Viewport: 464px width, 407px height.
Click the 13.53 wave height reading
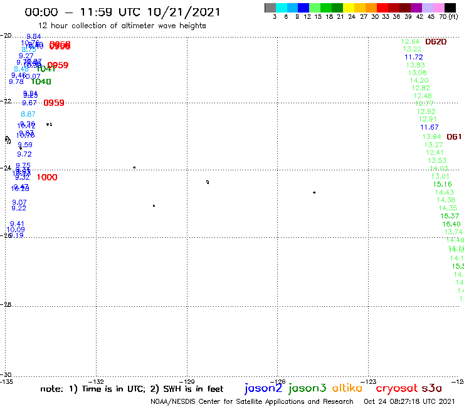437,160
